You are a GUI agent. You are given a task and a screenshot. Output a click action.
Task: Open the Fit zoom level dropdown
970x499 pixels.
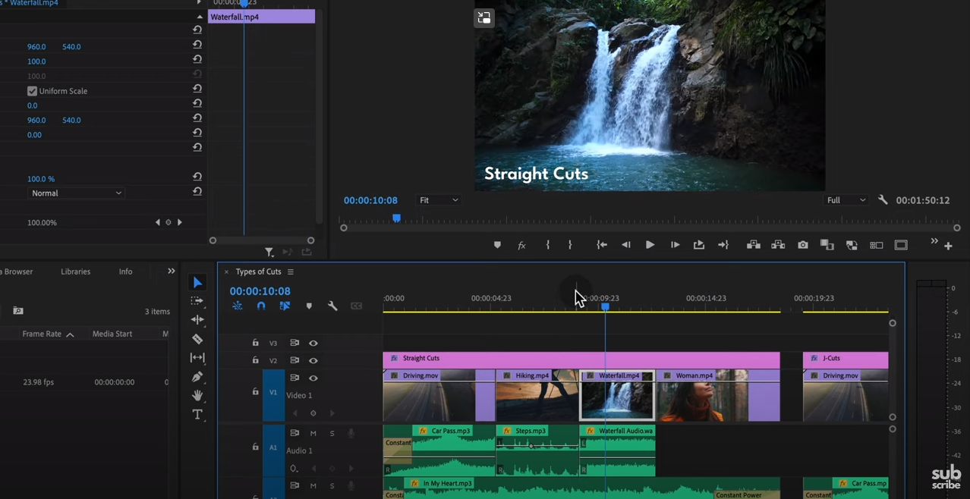coord(439,200)
